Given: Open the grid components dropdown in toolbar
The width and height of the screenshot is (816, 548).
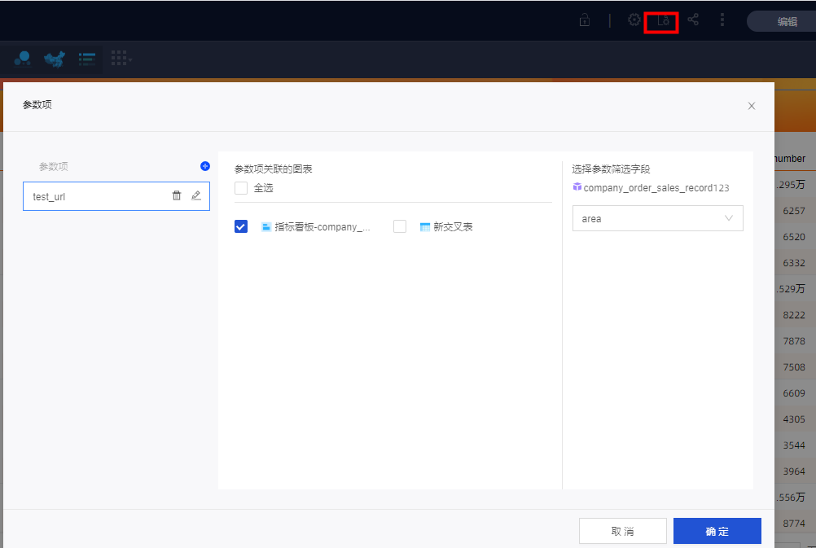Looking at the screenshot, I should (x=121, y=59).
